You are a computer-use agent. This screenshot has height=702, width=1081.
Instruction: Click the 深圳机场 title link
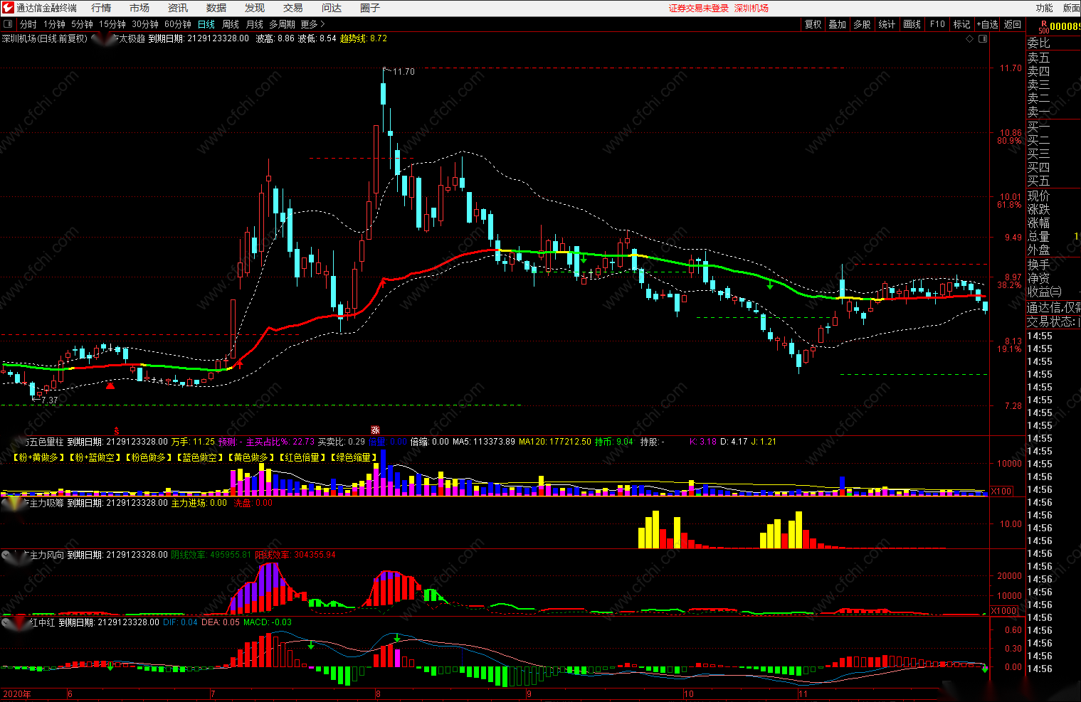tap(752, 8)
